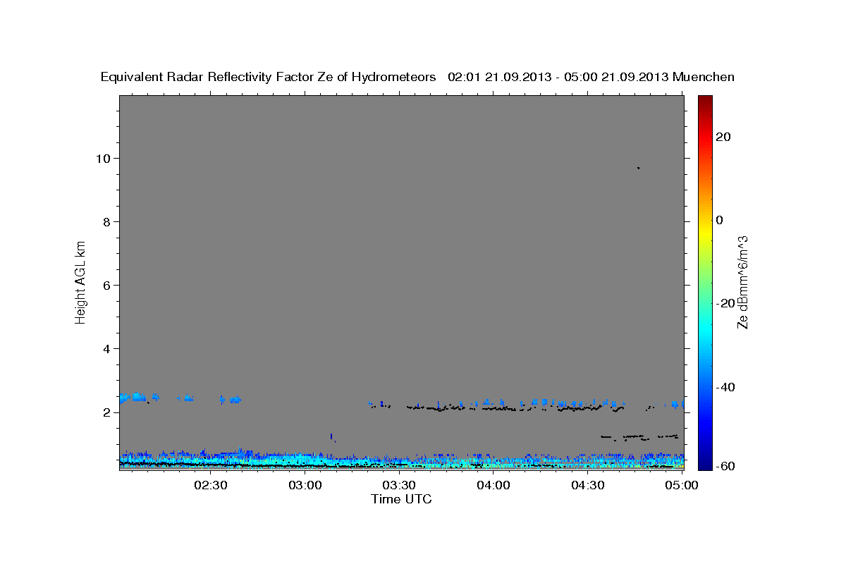Image resolution: width=846 pixels, height=564 pixels.
Task: Click the colorbar tick label 0
Action: (720, 220)
